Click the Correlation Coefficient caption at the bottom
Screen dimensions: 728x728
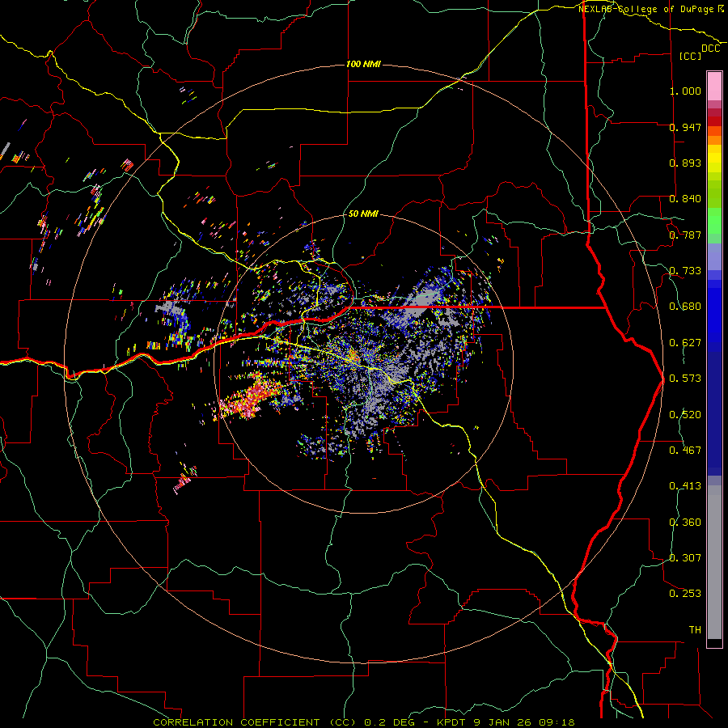coord(364,722)
